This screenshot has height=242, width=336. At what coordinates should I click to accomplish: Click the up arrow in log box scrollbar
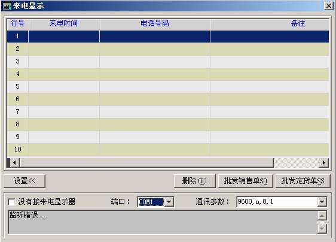click(322, 216)
